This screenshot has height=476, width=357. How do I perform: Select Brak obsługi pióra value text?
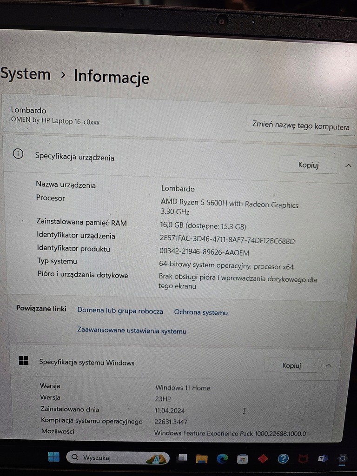238,281
